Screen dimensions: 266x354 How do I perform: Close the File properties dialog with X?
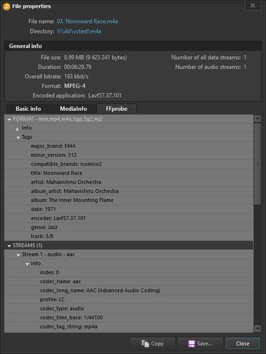[253, 5]
